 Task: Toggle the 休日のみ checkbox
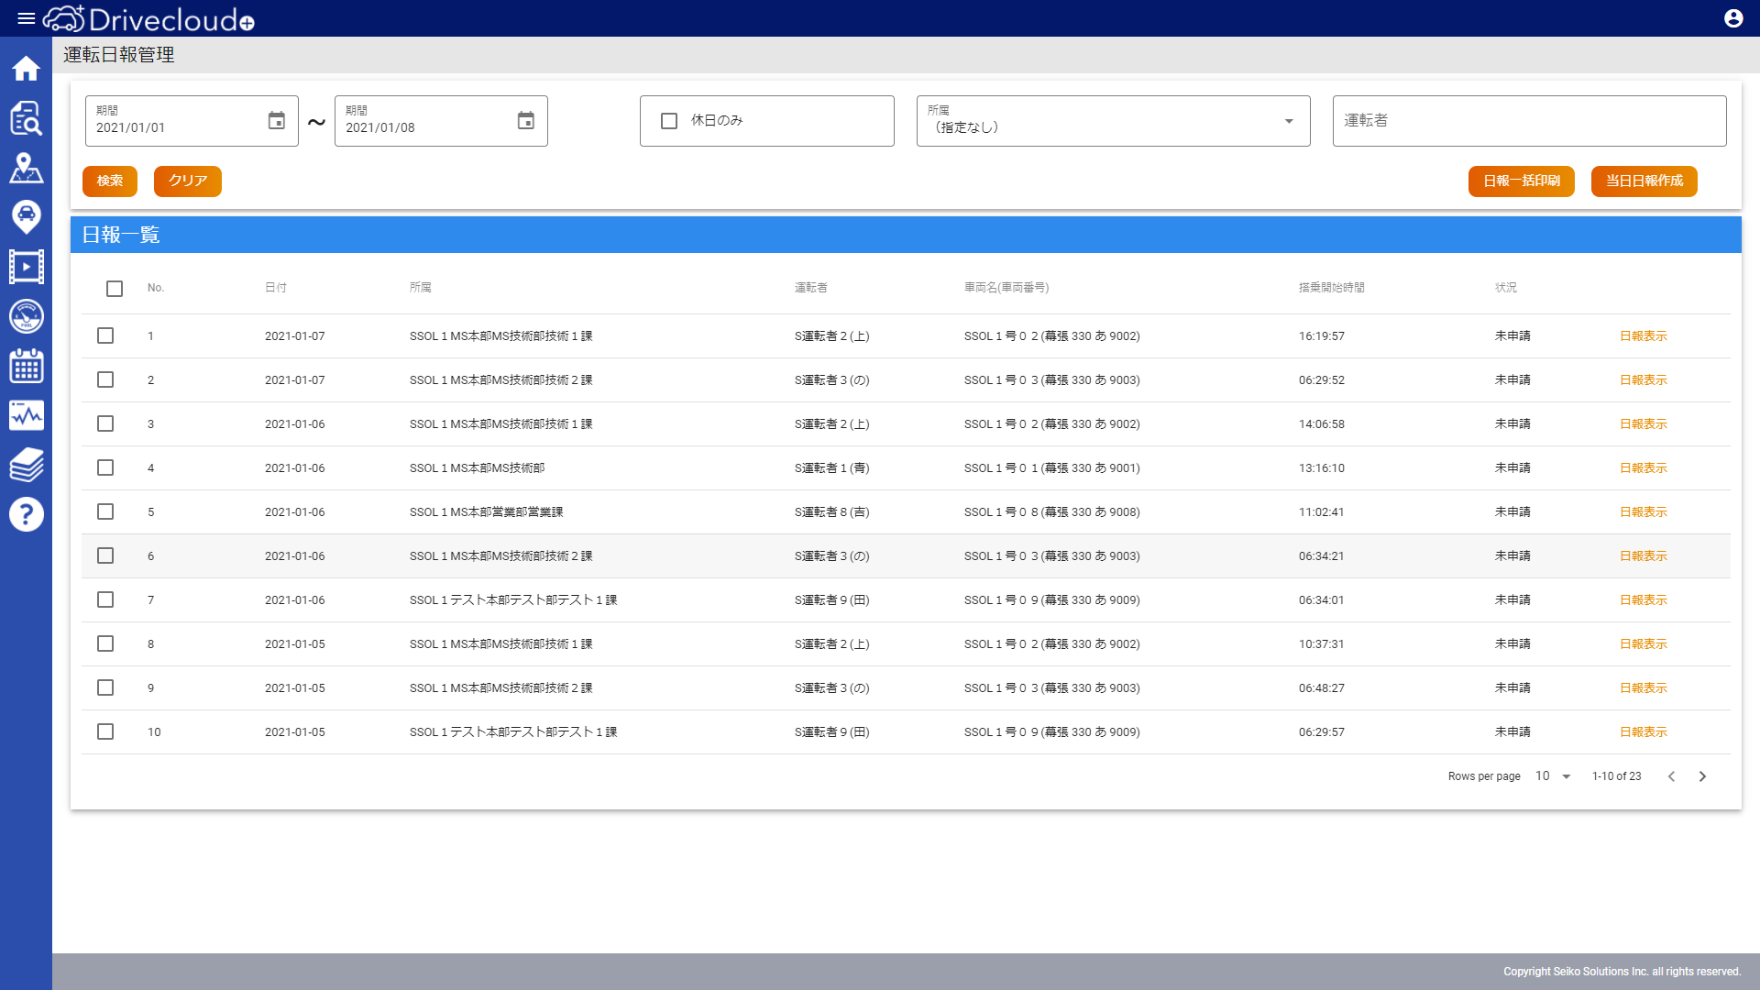tap(669, 121)
